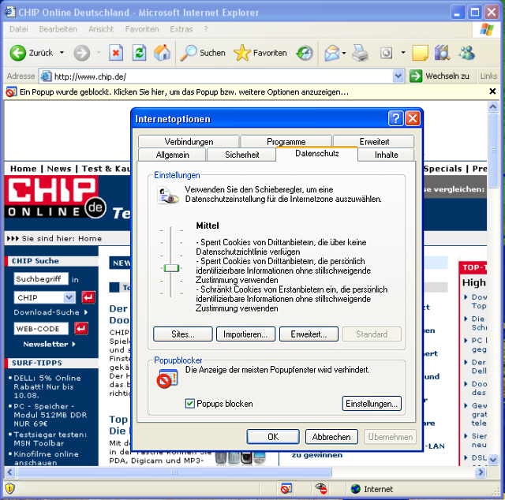Close the popup information bar with X

click(x=492, y=91)
